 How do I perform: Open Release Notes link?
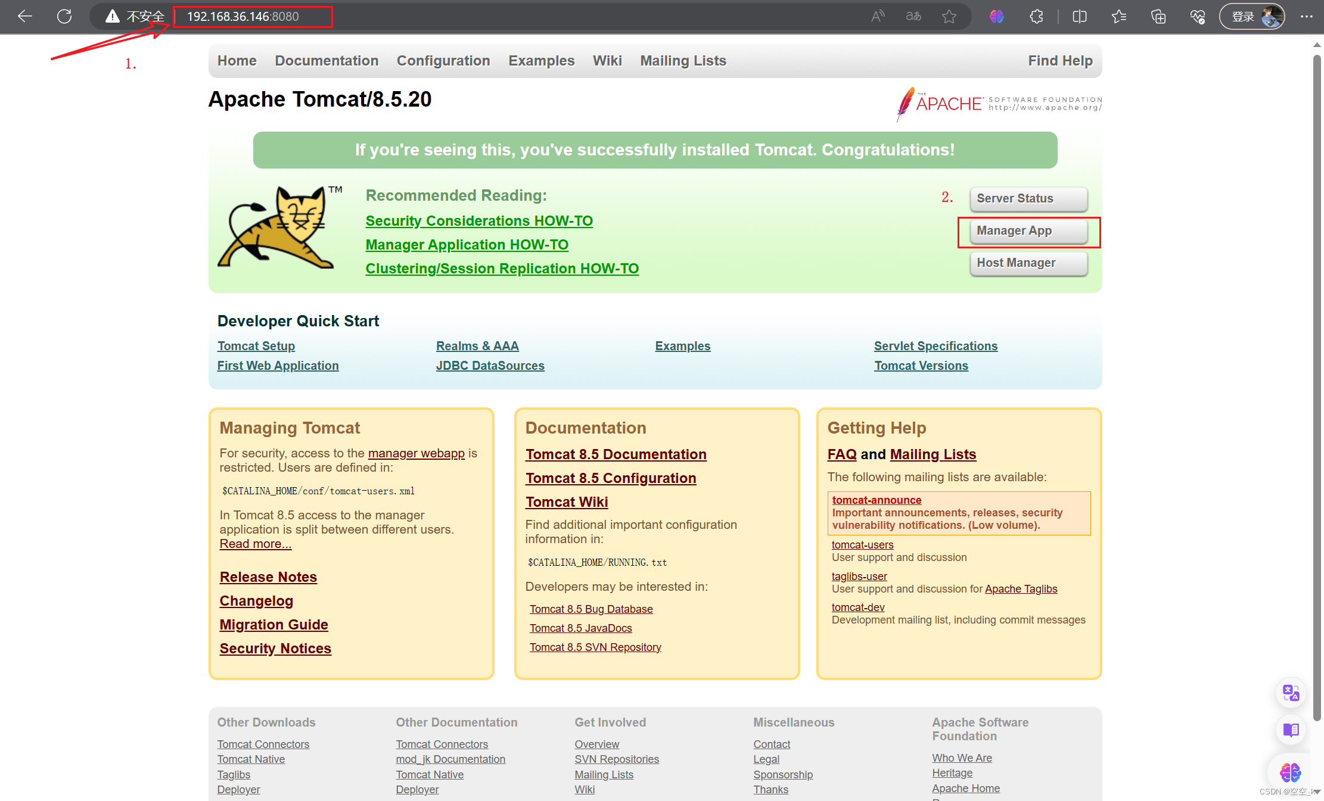point(268,577)
